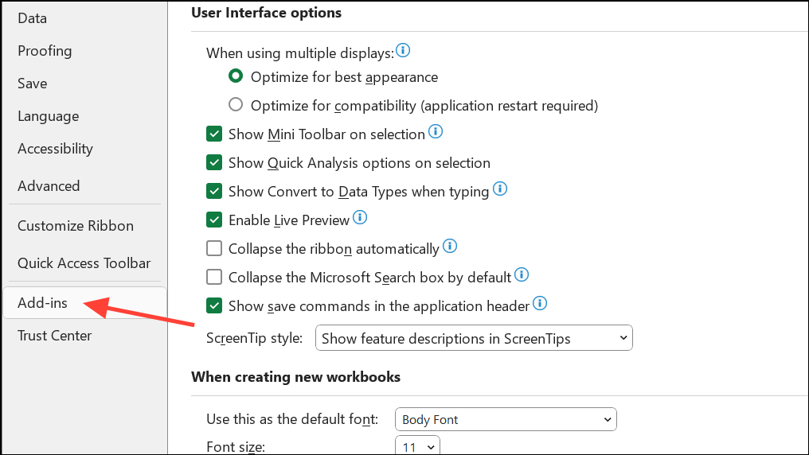Select Optimize for best appearance option
809x455 pixels.
pos(236,76)
